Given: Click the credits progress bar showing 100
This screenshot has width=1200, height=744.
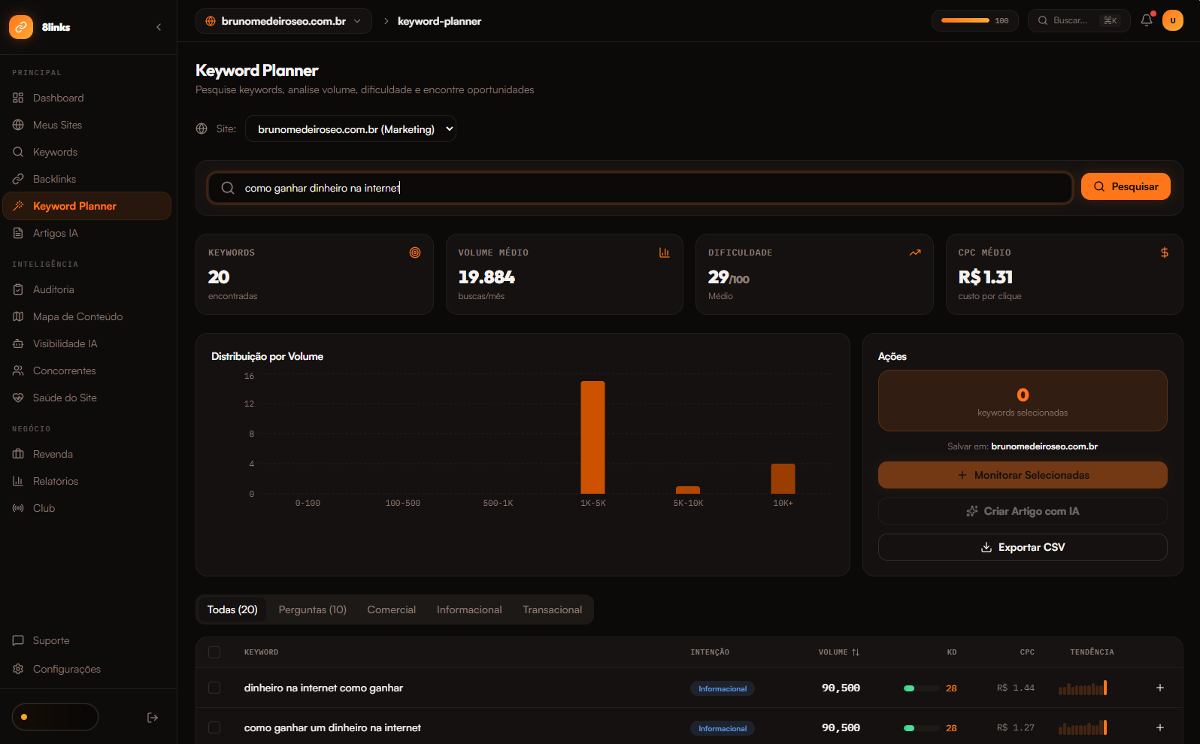Looking at the screenshot, I should click(974, 20).
